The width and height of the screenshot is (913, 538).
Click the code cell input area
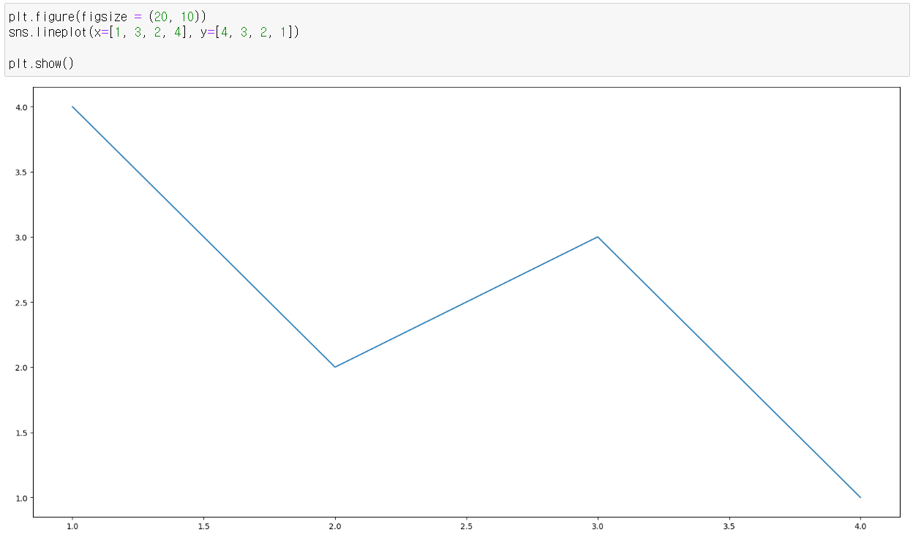click(x=456, y=39)
